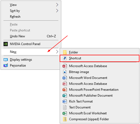Click the Folder icon in New submenu
This screenshot has height=124, width=140.
(65, 52)
